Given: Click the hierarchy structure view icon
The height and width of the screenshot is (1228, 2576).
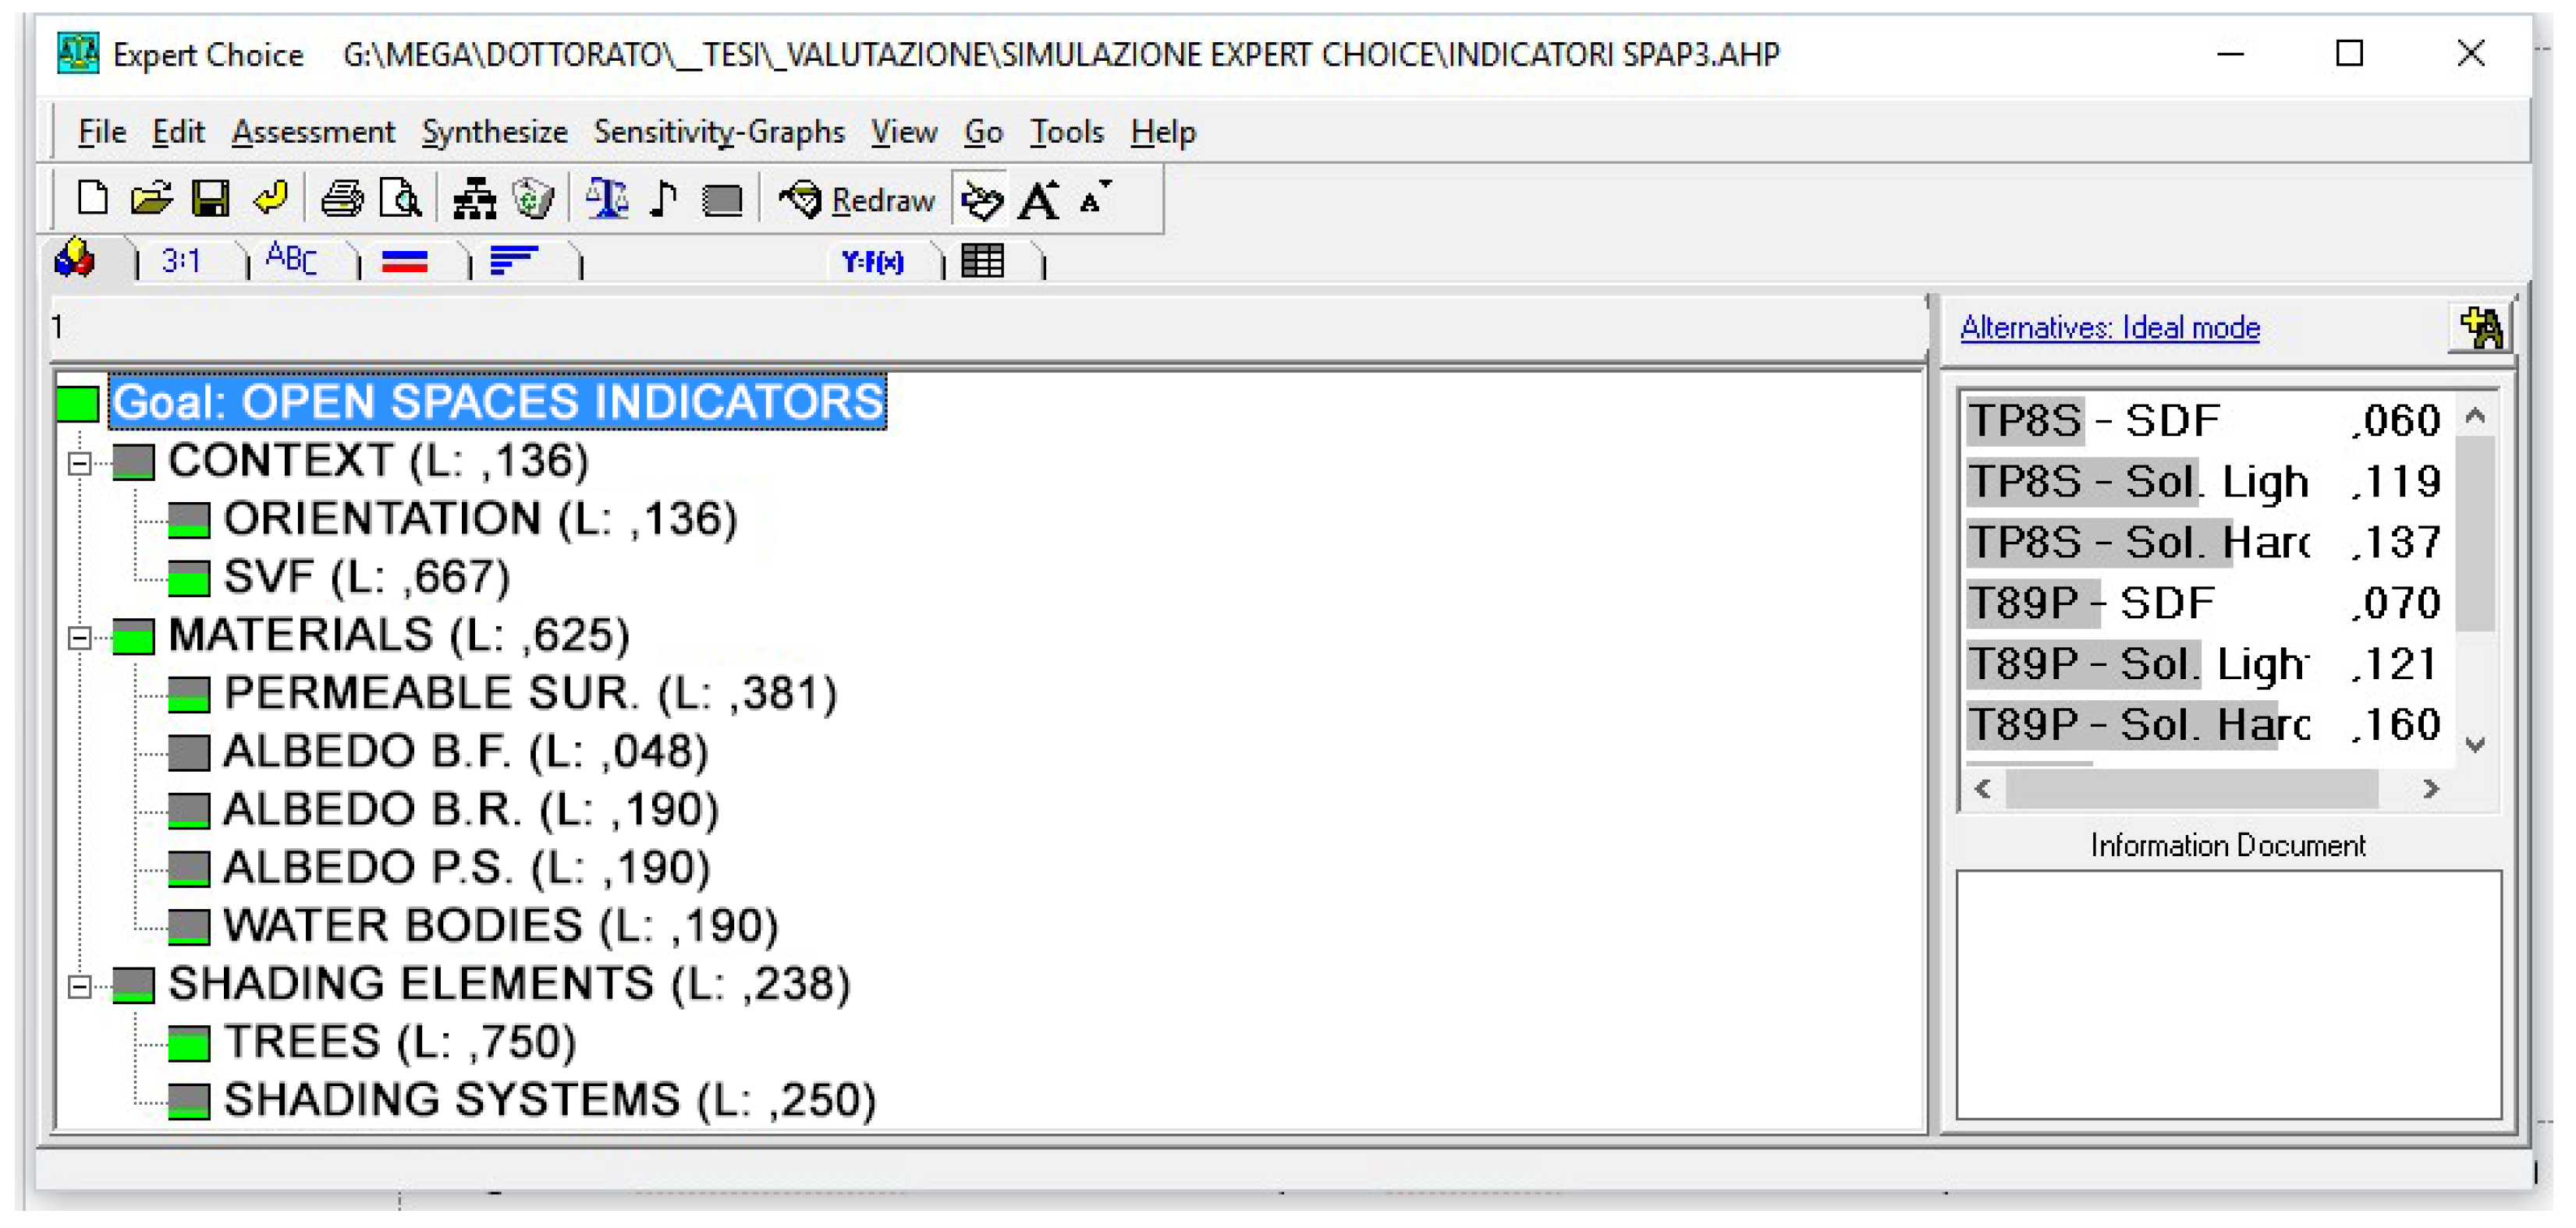Looking at the screenshot, I should pos(474,199).
